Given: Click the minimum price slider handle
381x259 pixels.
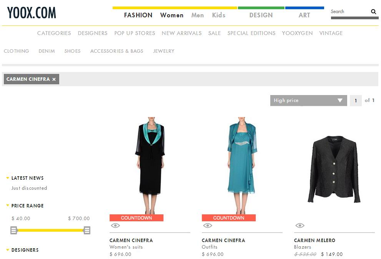Looking at the screenshot, I should coord(14,230).
